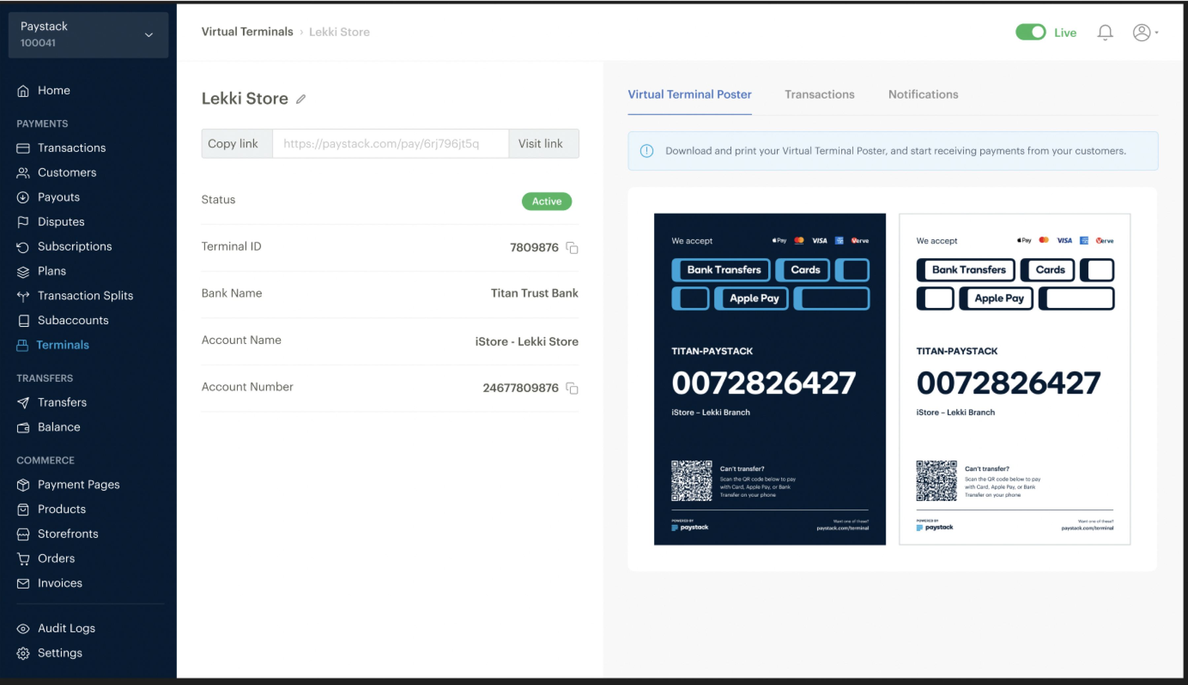1188x685 pixels.
Task: Select the dark Virtual Terminal poster
Action: (770, 379)
